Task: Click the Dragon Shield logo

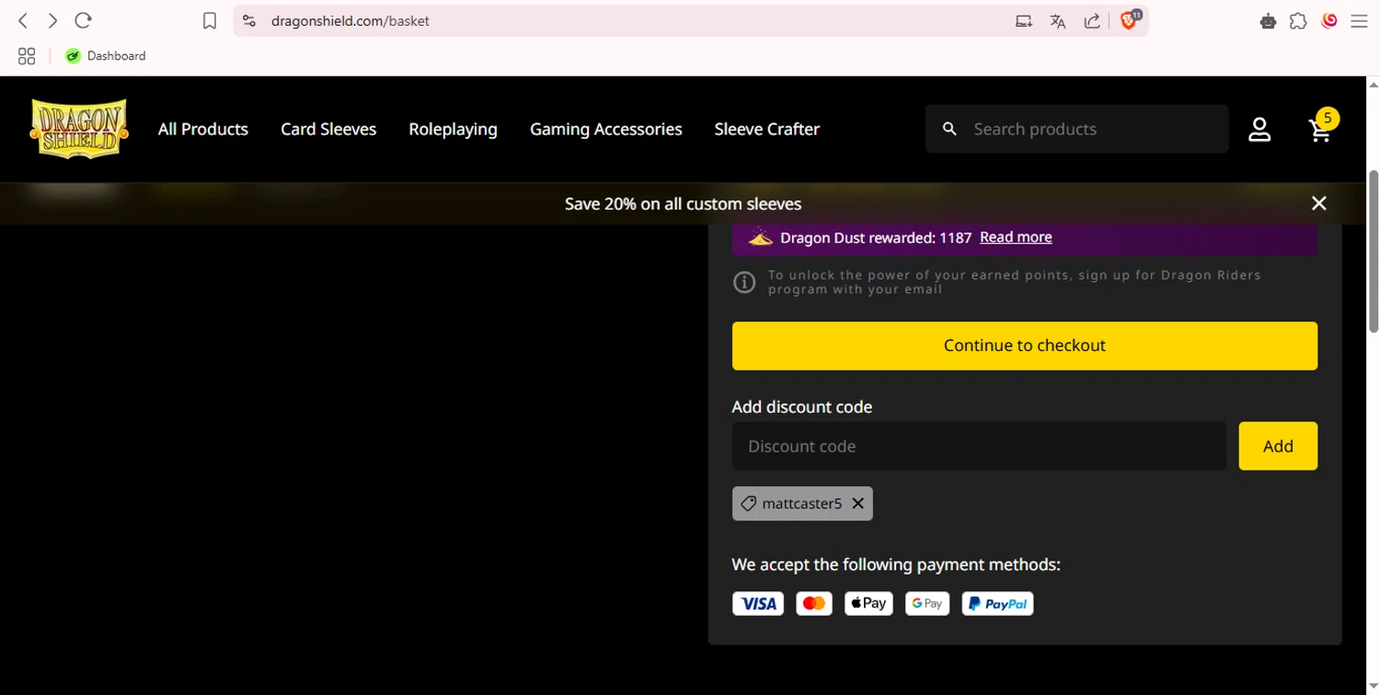Action: 79,129
